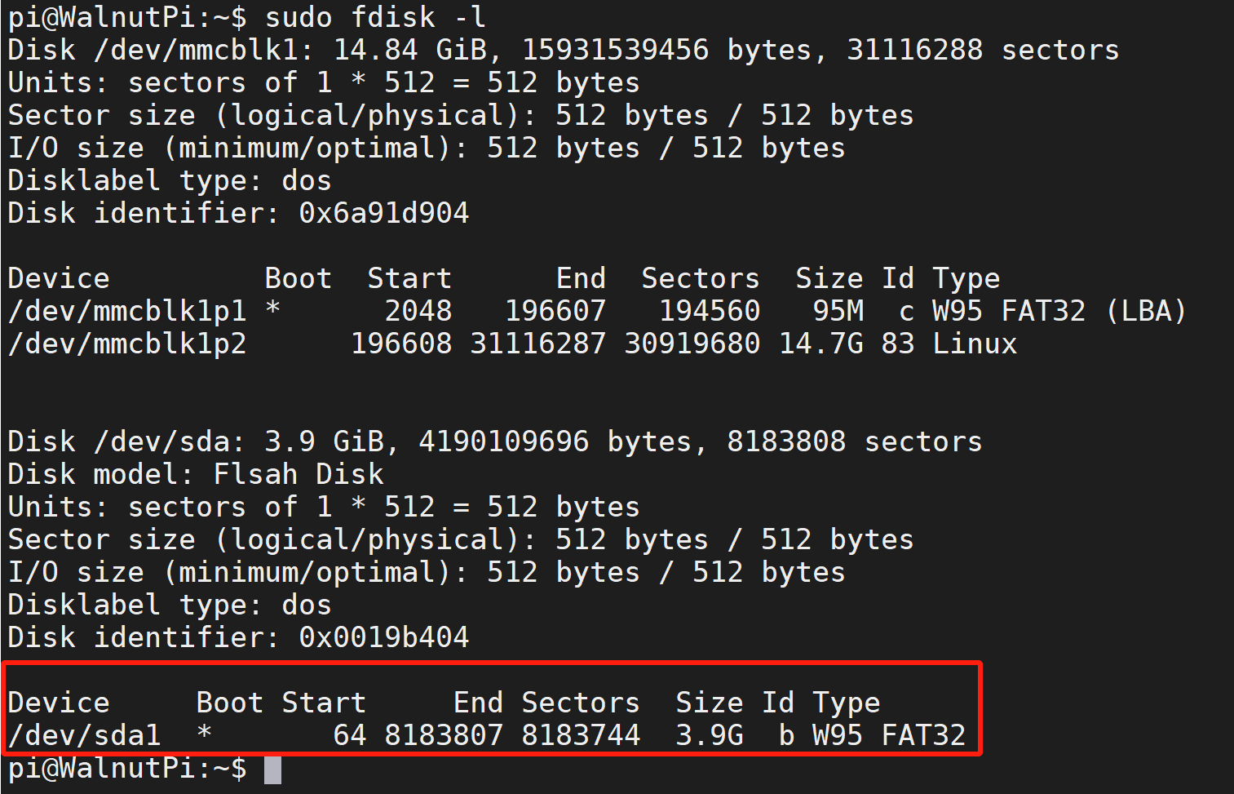Click start sector value '64'
Screen dimensions: 1234x794
click(x=350, y=735)
